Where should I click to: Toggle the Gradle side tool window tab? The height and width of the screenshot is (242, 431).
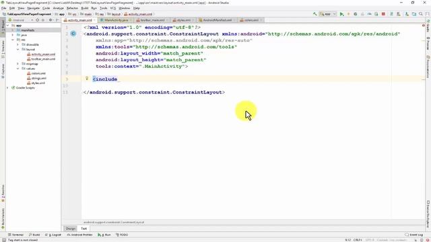pos(428,26)
